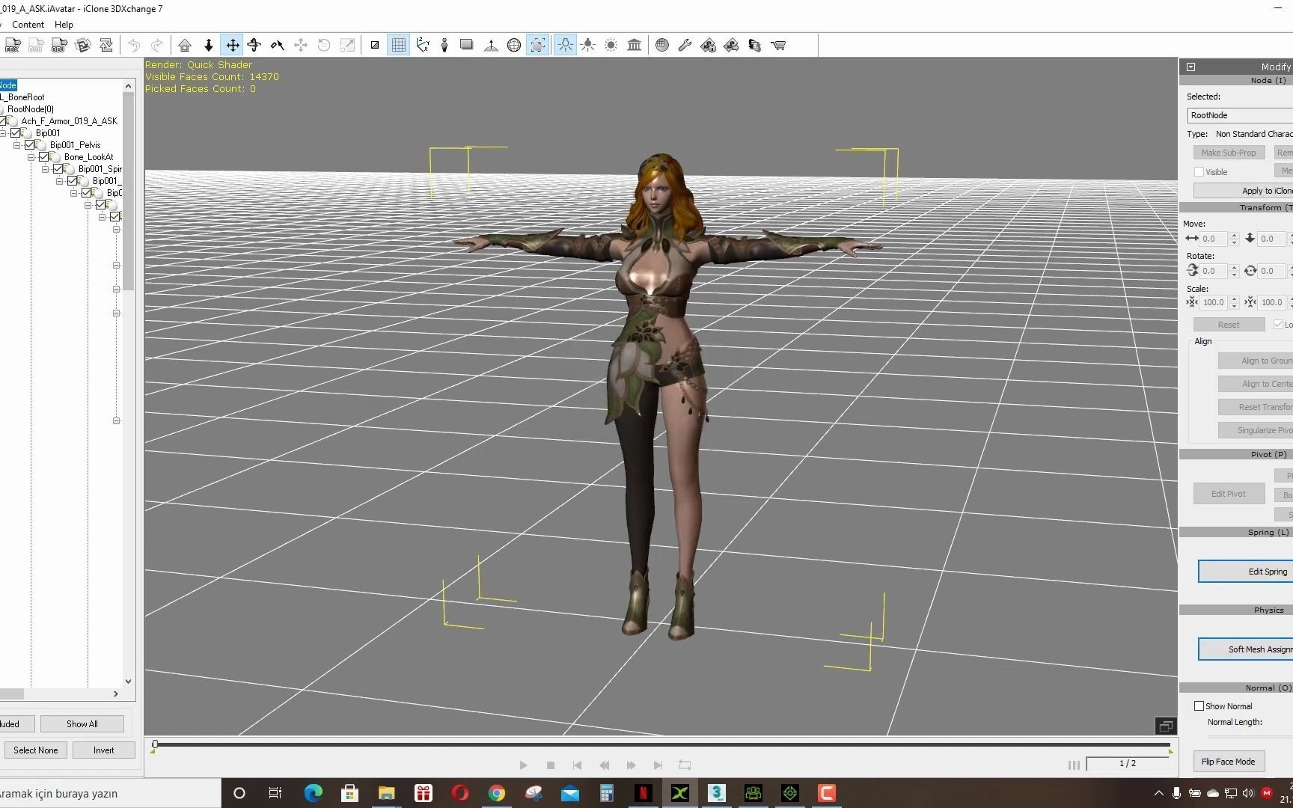The image size is (1293, 808).
Task: Click the OBJ export icon
Action: click(59, 46)
